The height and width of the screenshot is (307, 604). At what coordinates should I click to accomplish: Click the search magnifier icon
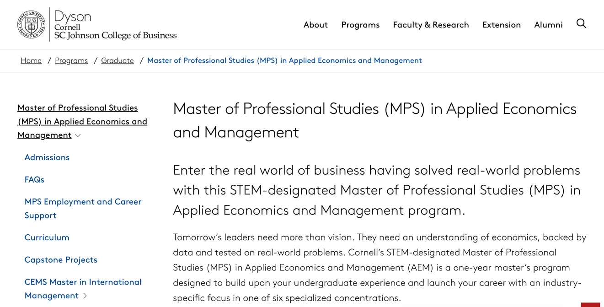581,24
